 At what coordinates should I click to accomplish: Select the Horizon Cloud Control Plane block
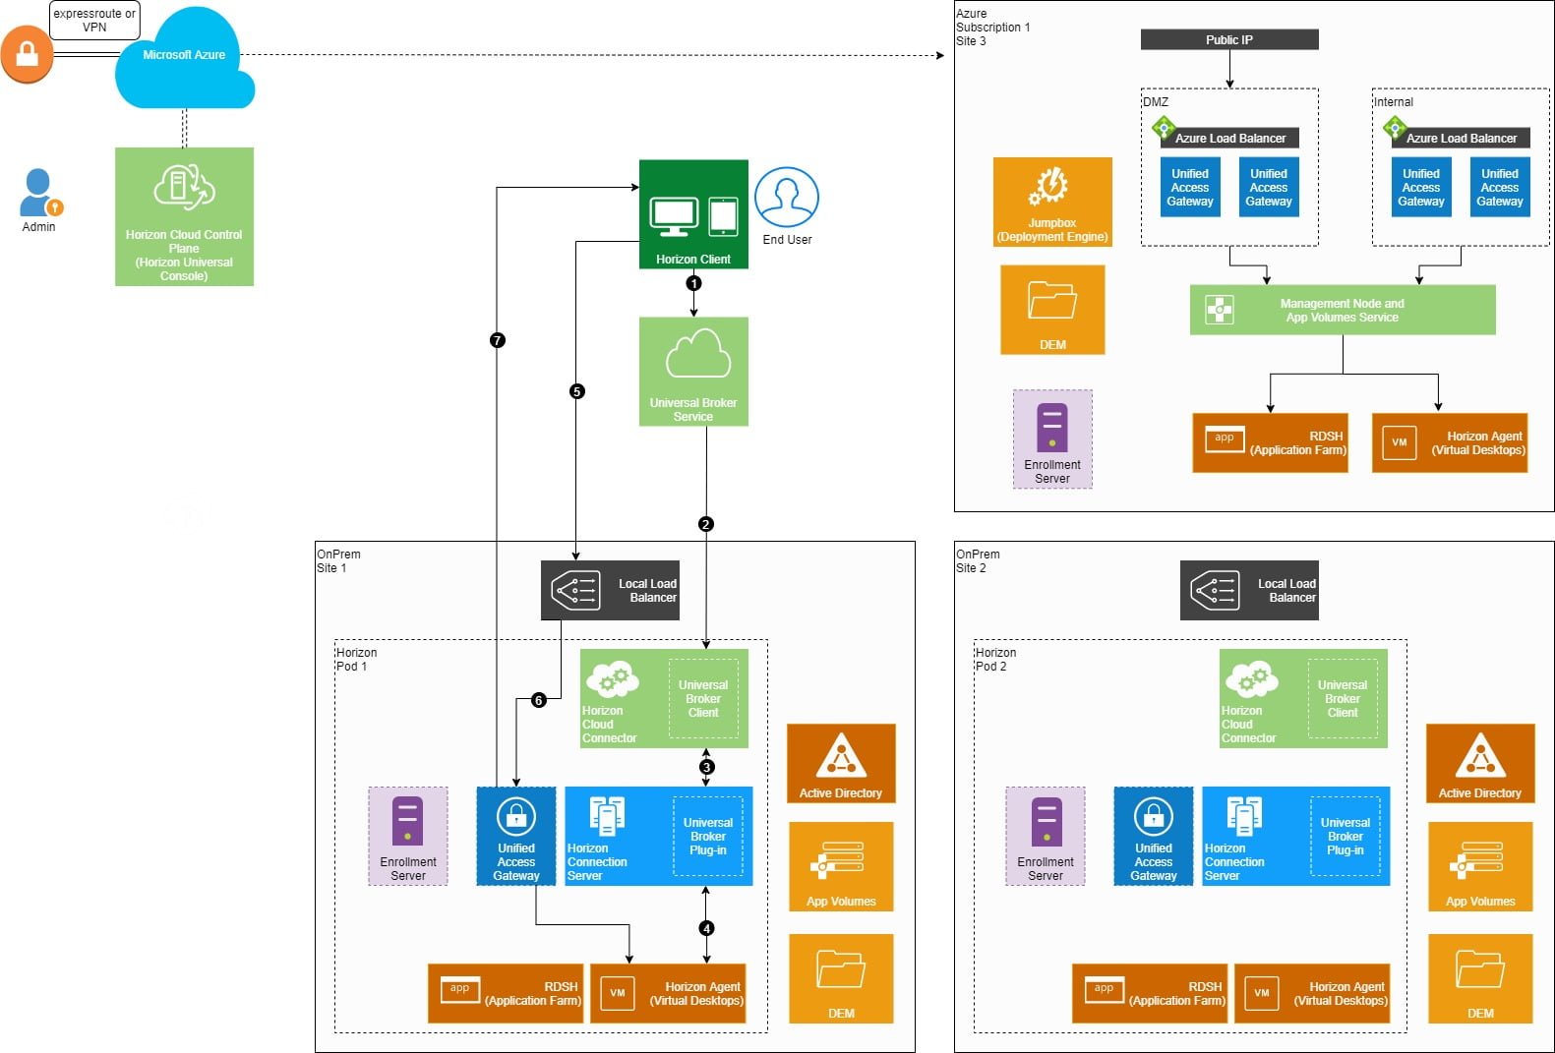tap(184, 217)
